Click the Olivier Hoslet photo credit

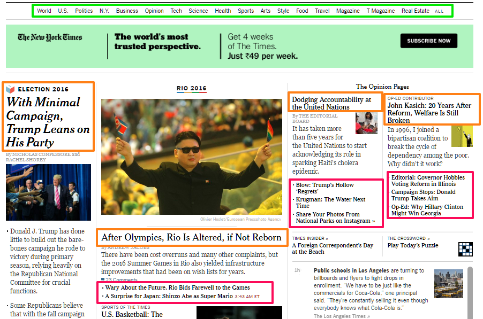240,219
